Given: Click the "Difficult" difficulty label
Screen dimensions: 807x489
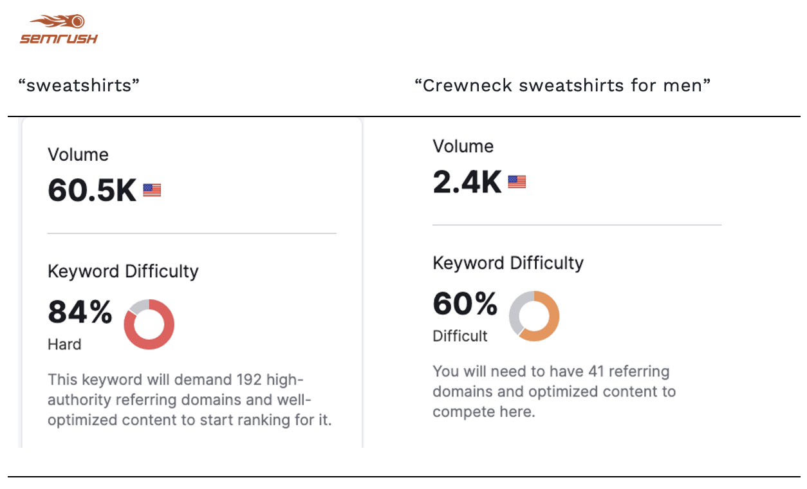Looking at the screenshot, I should (460, 336).
